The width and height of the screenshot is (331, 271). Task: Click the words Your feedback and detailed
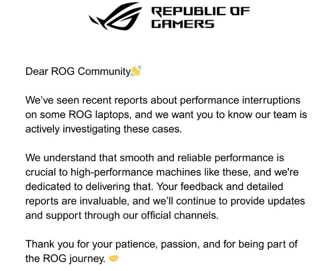coord(199,187)
